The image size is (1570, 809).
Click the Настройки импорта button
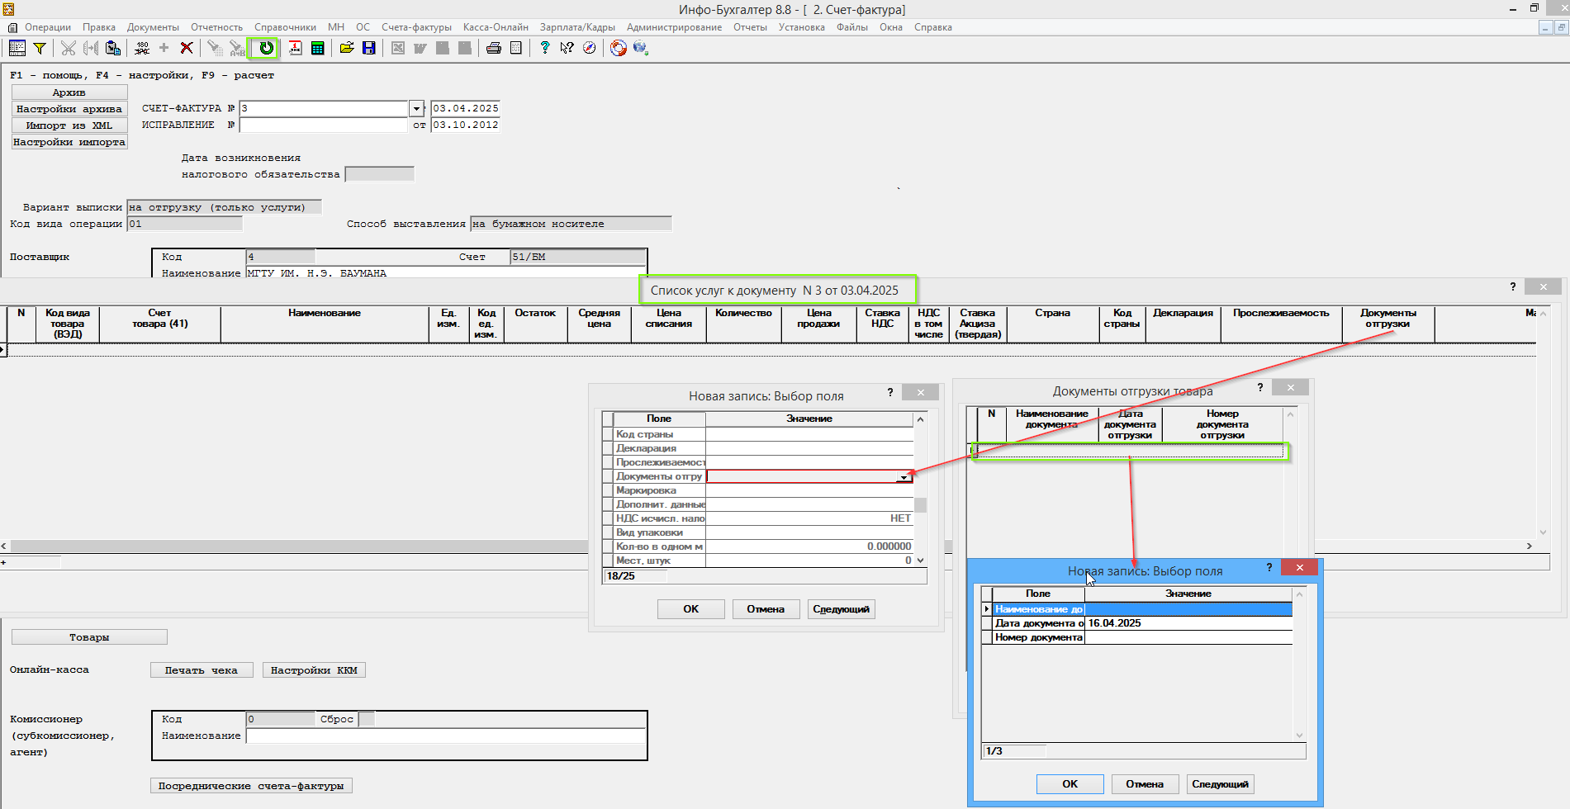click(x=69, y=142)
